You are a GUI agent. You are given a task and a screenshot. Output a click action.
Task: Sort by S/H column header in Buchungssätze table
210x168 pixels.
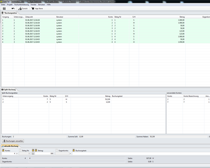[x=134, y=17]
